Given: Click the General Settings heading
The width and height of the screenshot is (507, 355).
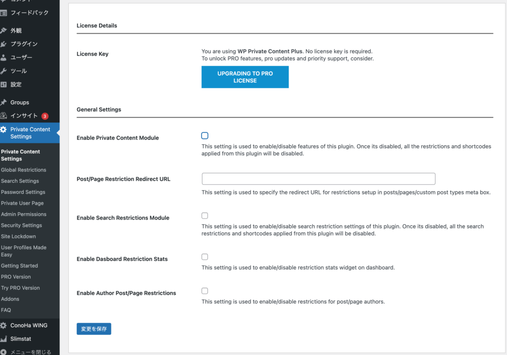Looking at the screenshot, I should point(99,109).
